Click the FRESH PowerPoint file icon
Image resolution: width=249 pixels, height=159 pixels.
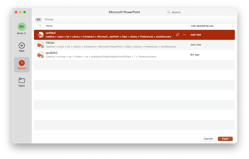point(40,45)
